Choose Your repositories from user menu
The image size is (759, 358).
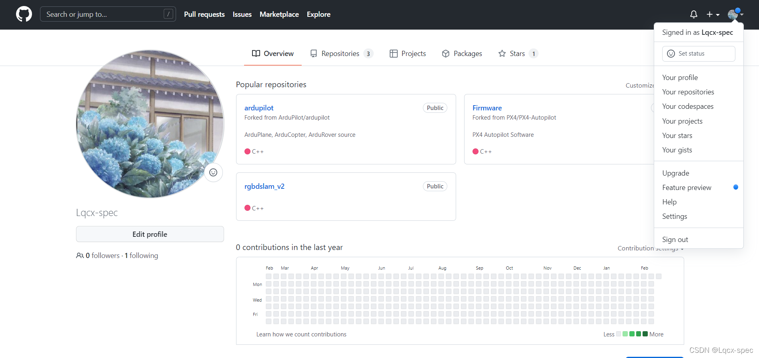click(699, 92)
